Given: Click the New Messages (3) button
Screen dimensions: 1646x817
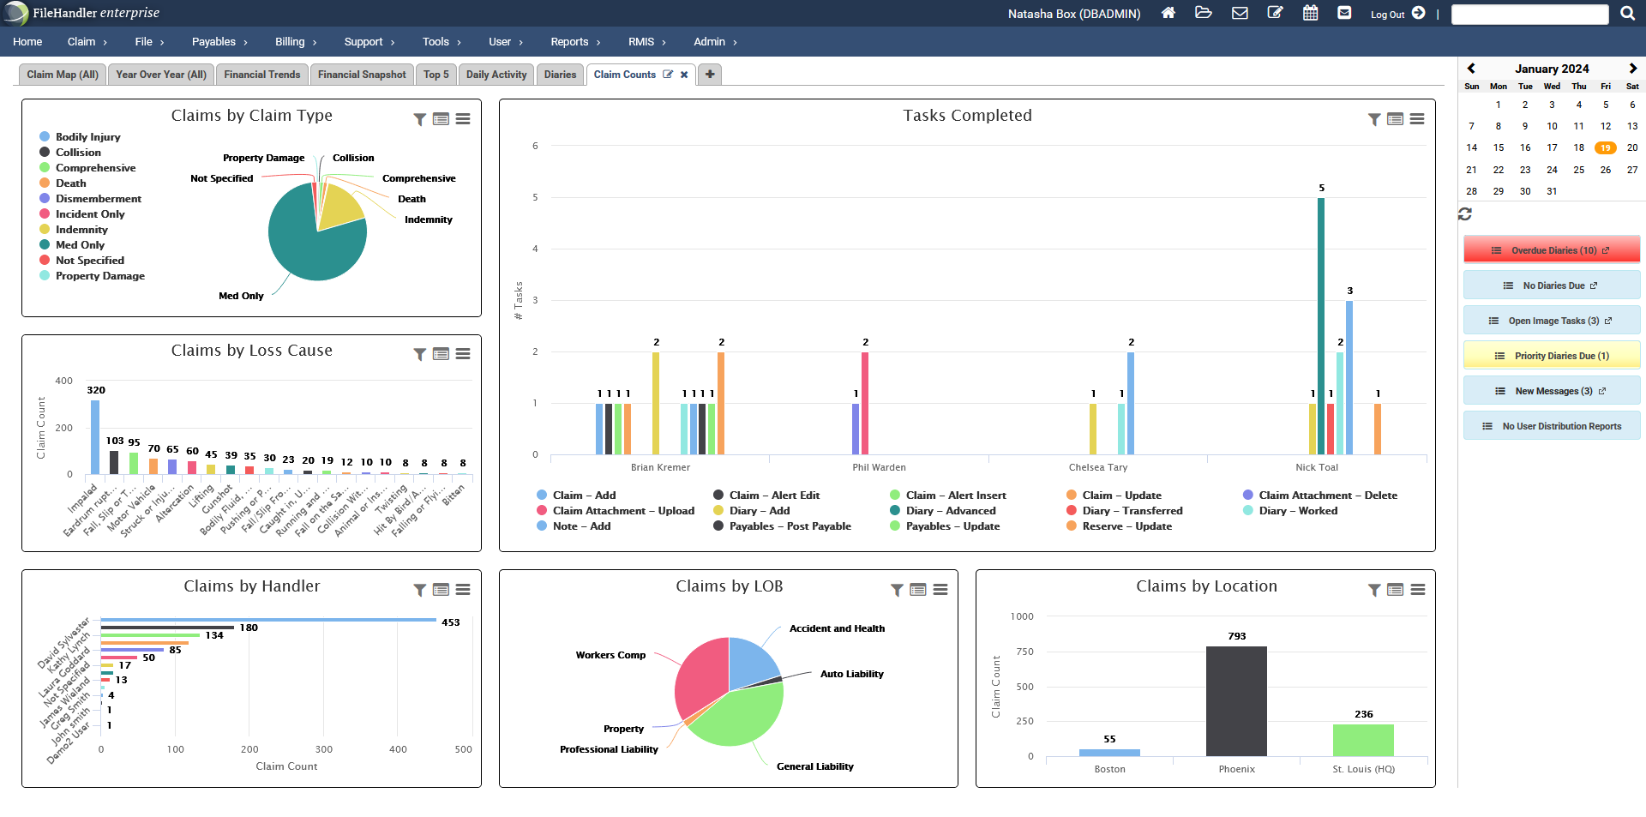Looking at the screenshot, I should [1552, 390].
